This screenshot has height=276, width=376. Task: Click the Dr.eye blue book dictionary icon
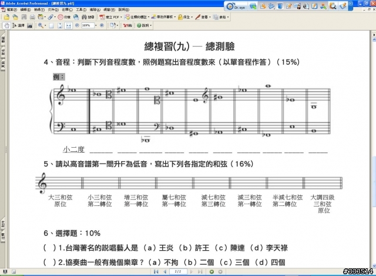(280, 6)
